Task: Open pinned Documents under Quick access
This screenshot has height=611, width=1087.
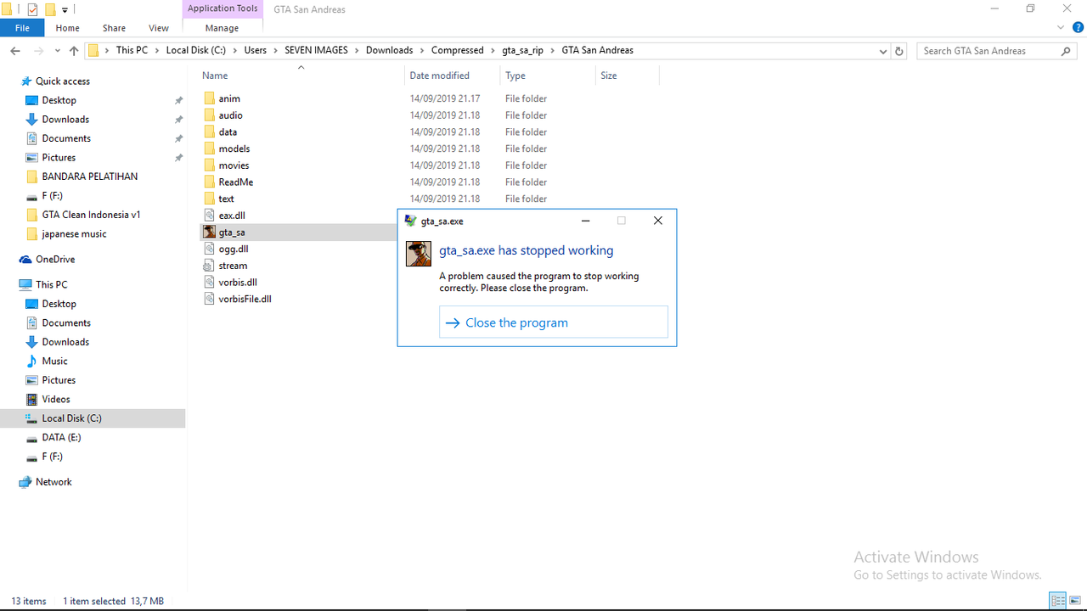Action: [x=66, y=138]
